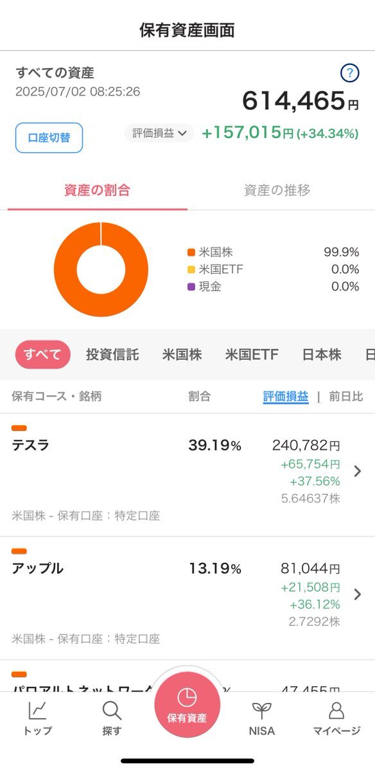
Task: Switch sort to 前日比
Action: [x=346, y=396]
